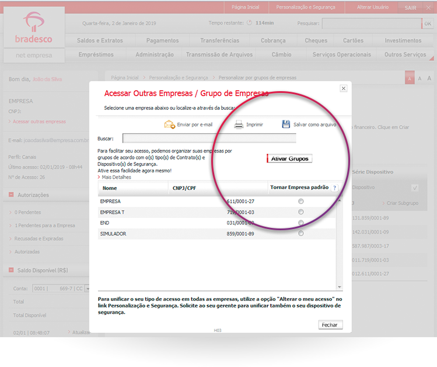437x367 pixels.
Task: Open the Cobrança menu
Action: [x=273, y=40]
